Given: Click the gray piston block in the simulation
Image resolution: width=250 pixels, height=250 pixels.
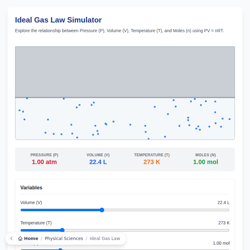Looking at the screenshot, I should (125, 72).
